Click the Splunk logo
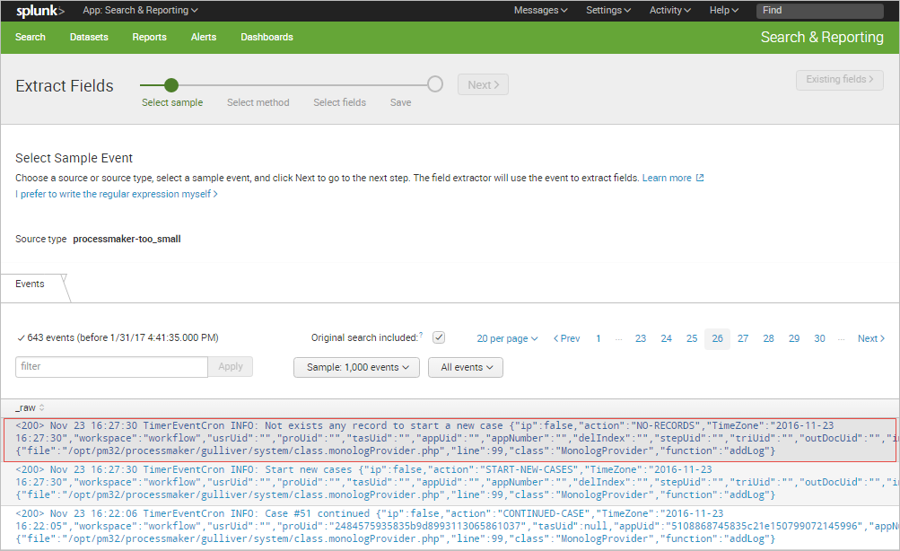The height and width of the screenshot is (551, 900). (x=40, y=11)
